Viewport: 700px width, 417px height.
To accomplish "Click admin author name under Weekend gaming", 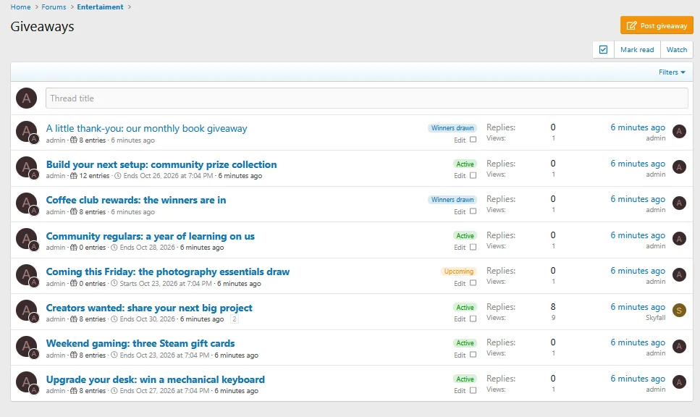I will click(55, 355).
